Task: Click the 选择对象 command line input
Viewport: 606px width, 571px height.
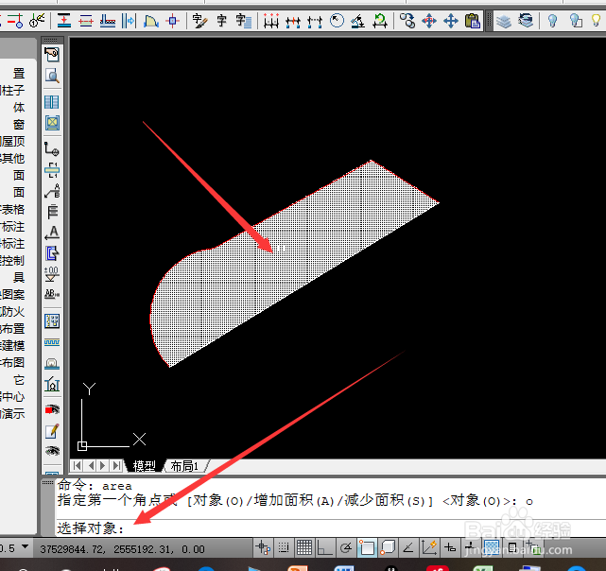Action: [x=331, y=528]
